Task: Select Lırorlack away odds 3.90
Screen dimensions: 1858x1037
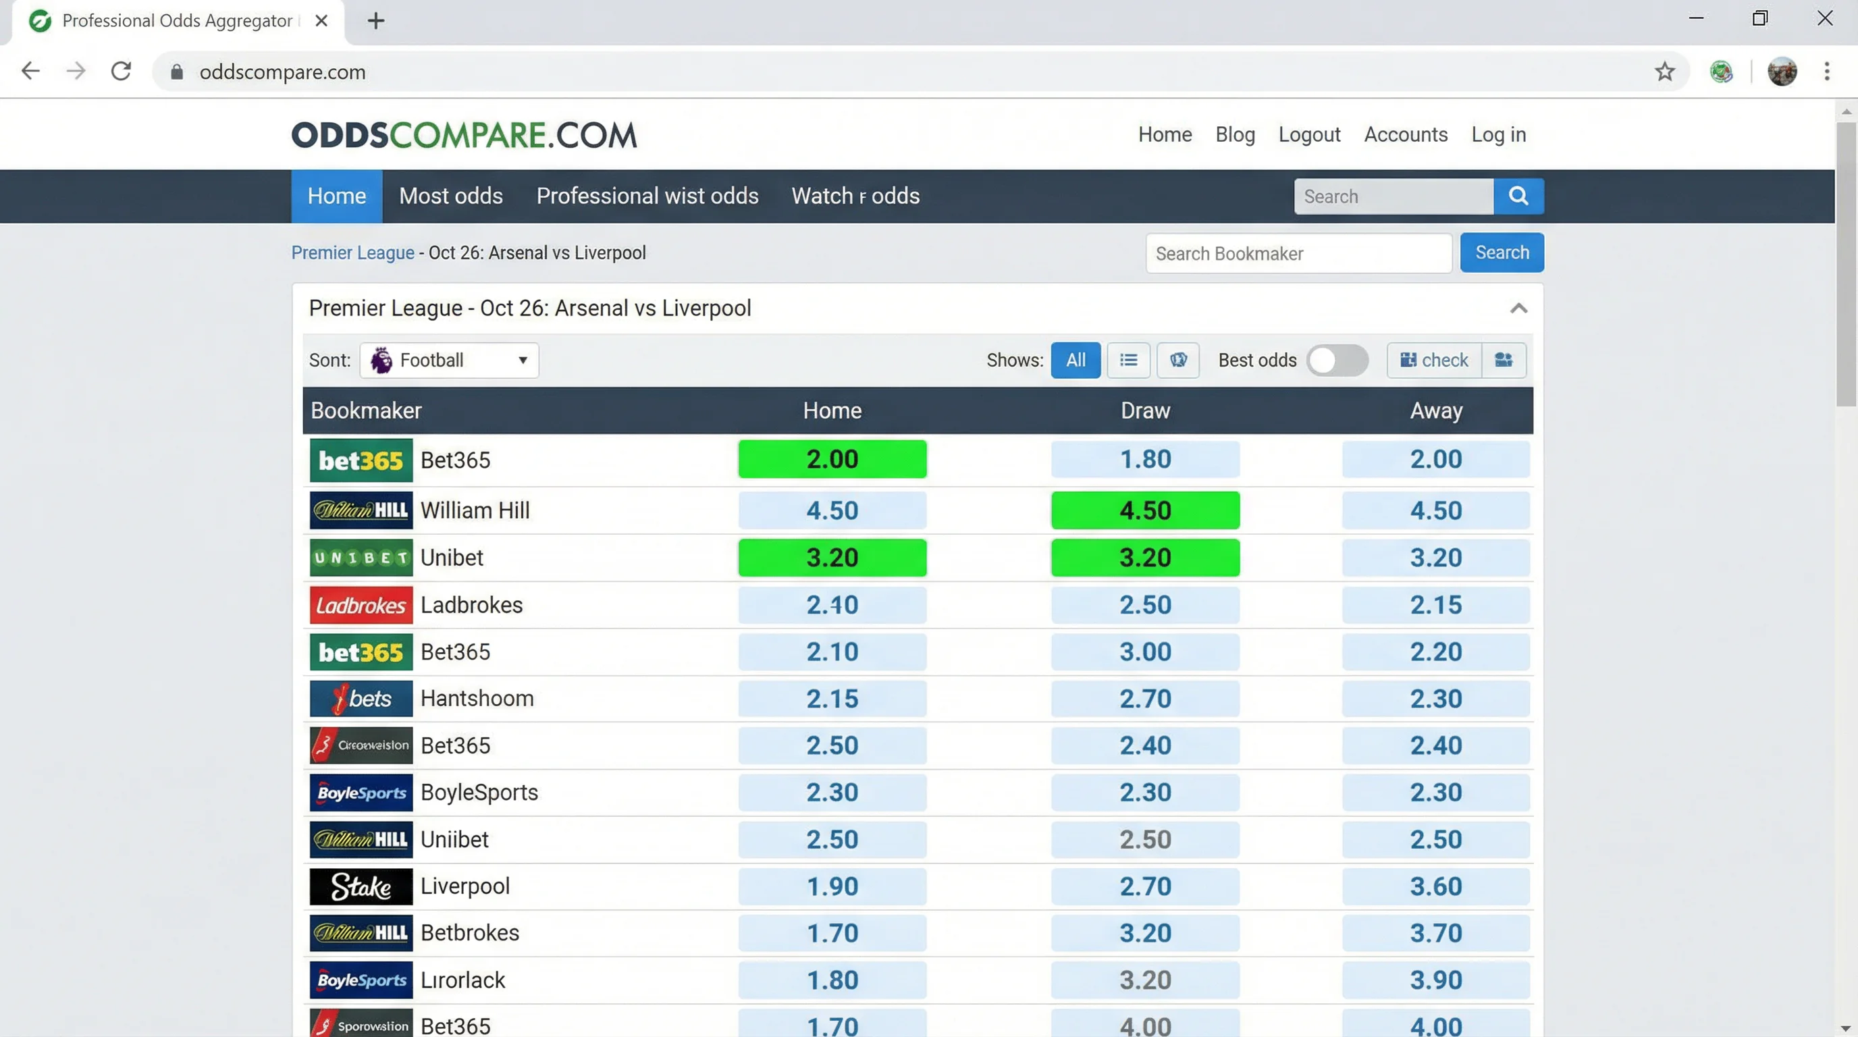Action: [1436, 980]
